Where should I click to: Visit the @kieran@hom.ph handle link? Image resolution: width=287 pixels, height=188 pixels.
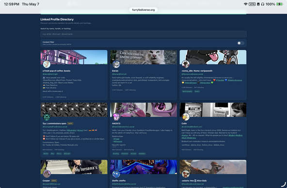click(119, 74)
